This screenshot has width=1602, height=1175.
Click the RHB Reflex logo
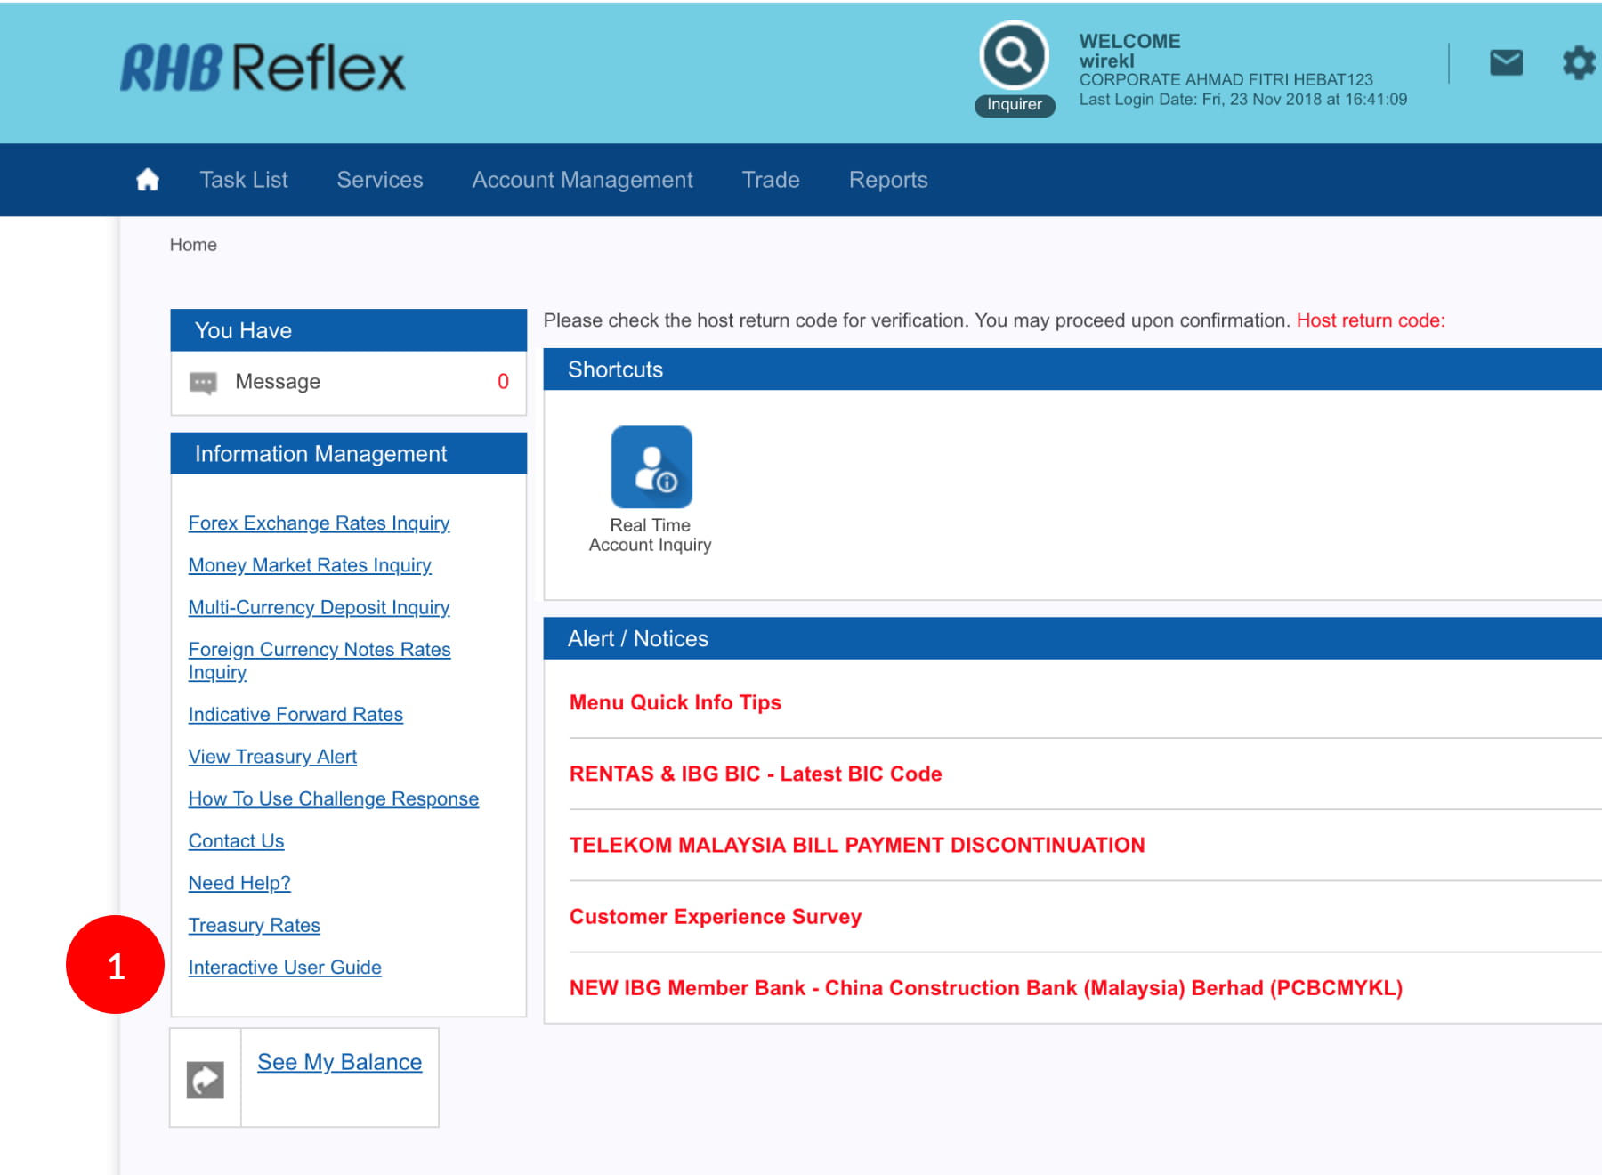tap(263, 69)
